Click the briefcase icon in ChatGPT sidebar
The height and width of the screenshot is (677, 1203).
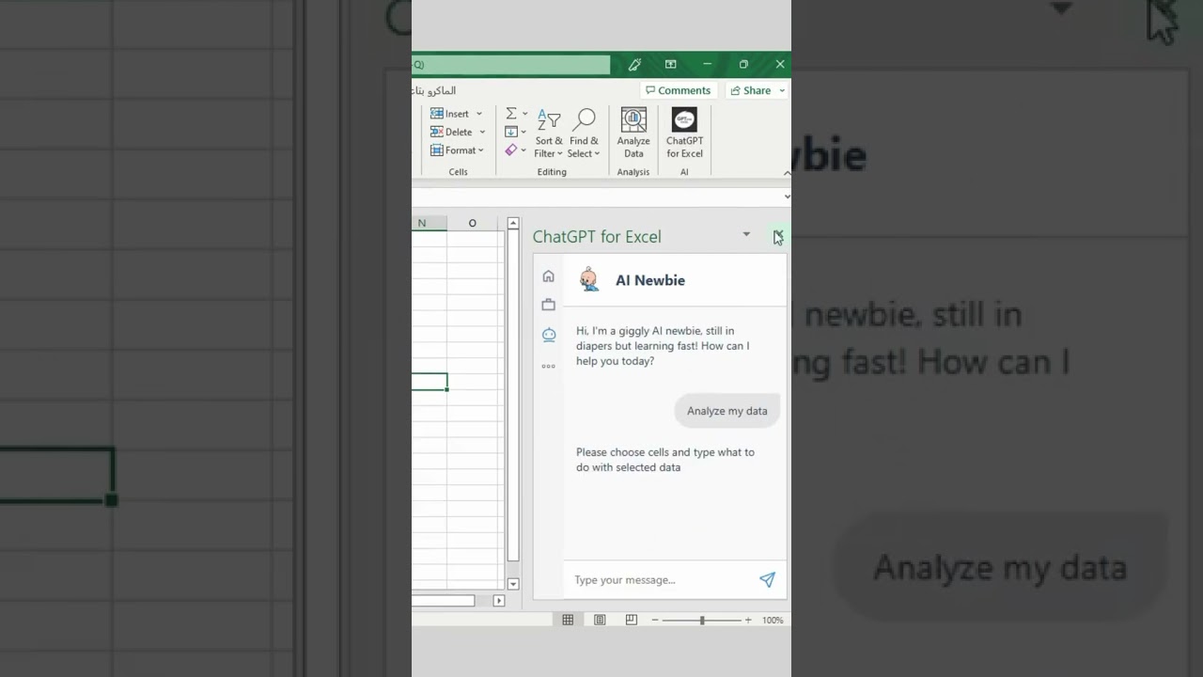point(548,304)
